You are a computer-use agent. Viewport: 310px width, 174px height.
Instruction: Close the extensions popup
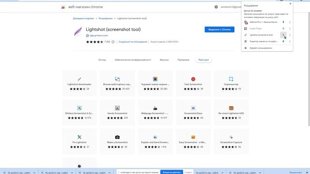(x=291, y=3)
